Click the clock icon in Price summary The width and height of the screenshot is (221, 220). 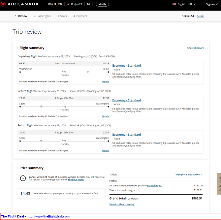tap(23, 178)
